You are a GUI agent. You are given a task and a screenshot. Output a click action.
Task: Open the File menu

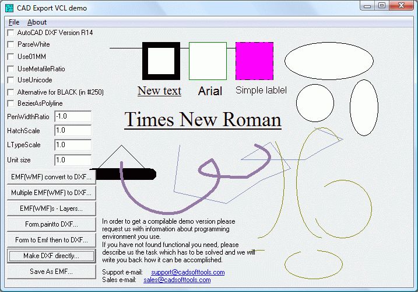click(14, 22)
